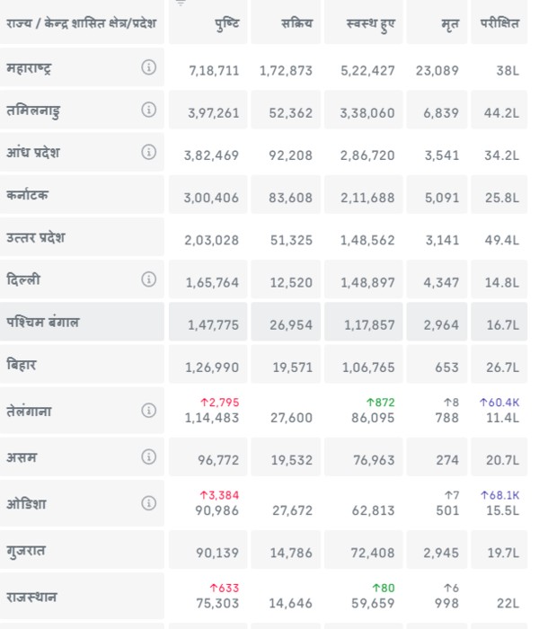Open the गुजरात state row

(x=27, y=551)
